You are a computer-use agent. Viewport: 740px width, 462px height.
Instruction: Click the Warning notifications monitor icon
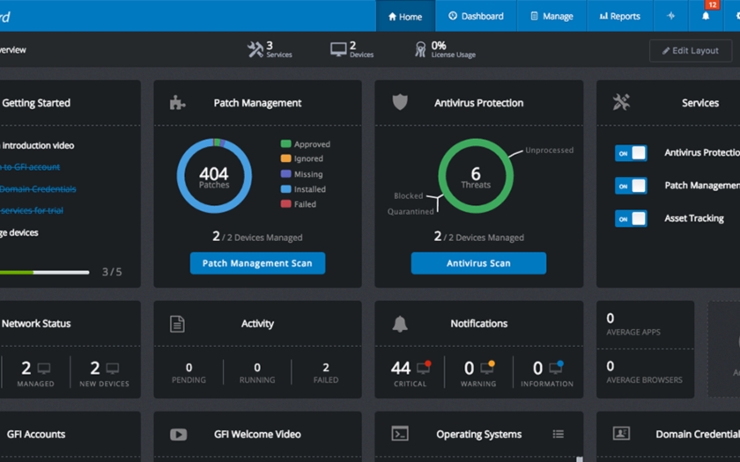pos(487,367)
